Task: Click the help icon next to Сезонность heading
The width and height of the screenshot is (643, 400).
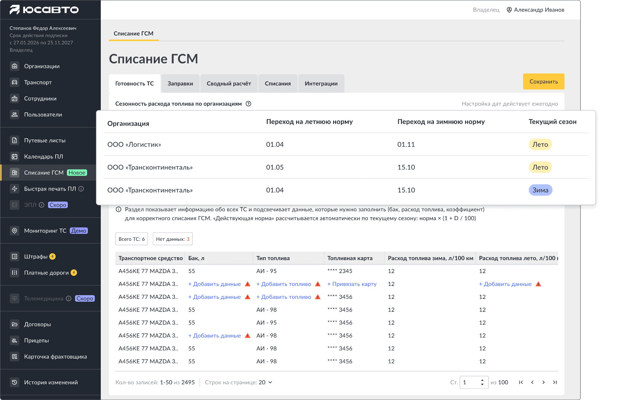Action: [248, 104]
